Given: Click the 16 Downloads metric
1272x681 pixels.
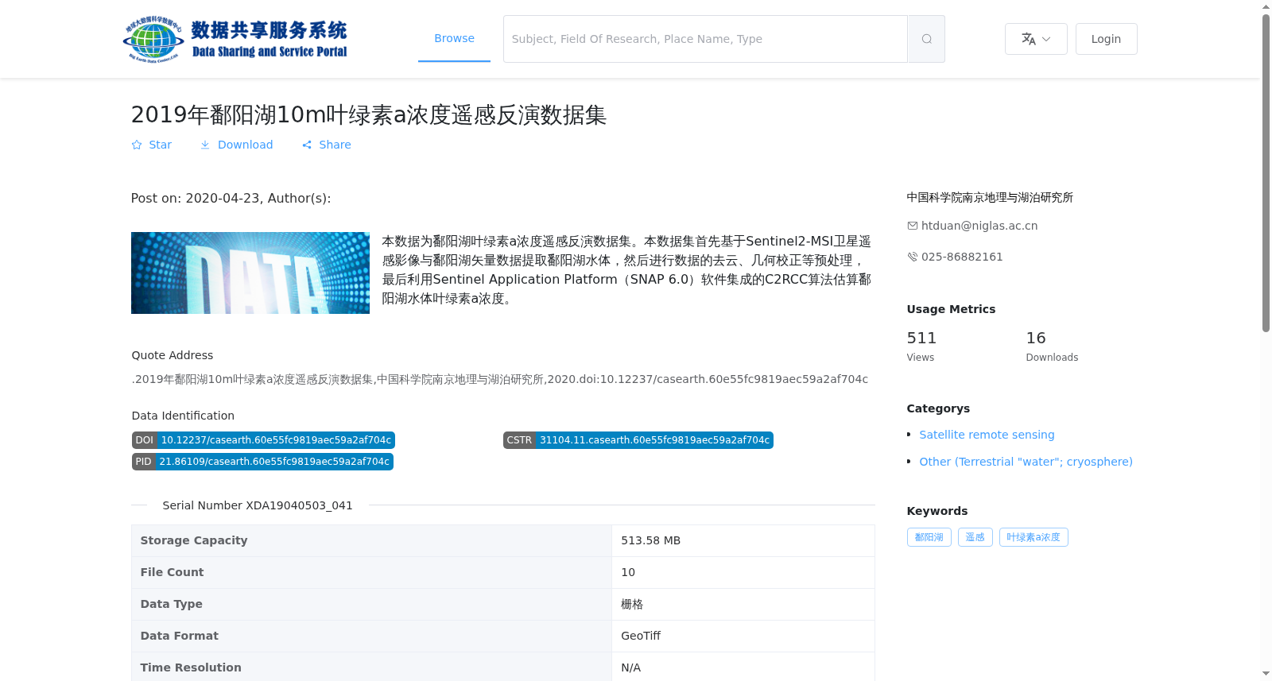Looking at the screenshot, I should pos(1052,346).
